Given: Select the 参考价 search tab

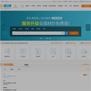Looking at the screenshot, I should pos(27,29).
